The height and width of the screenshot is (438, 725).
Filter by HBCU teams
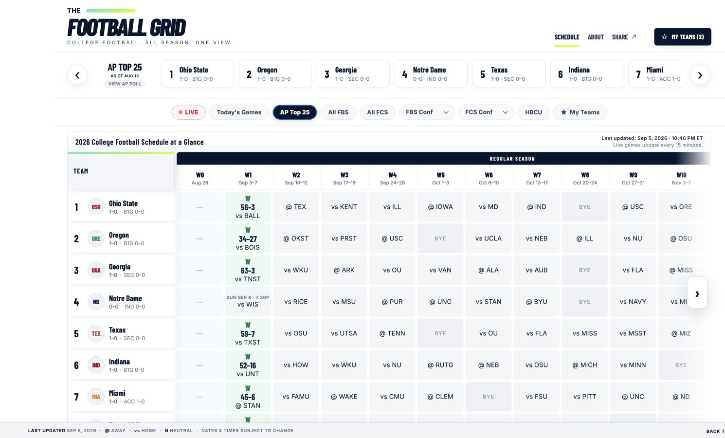pos(534,112)
